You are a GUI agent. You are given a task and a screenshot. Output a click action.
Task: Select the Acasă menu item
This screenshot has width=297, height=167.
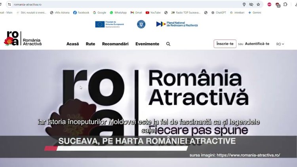pos(72,44)
